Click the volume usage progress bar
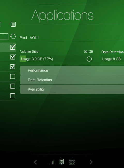Image resolution: width=124 pixels, height=168 pixels. (x=57, y=59)
